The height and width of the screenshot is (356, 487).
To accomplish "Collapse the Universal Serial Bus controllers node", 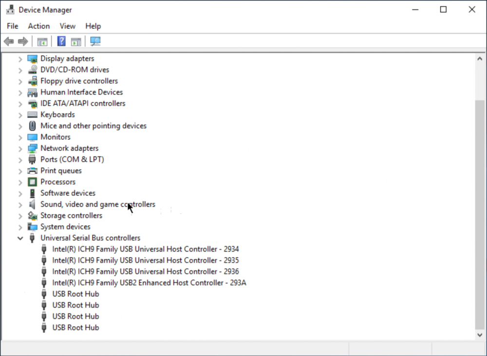I will click(20, 238).
